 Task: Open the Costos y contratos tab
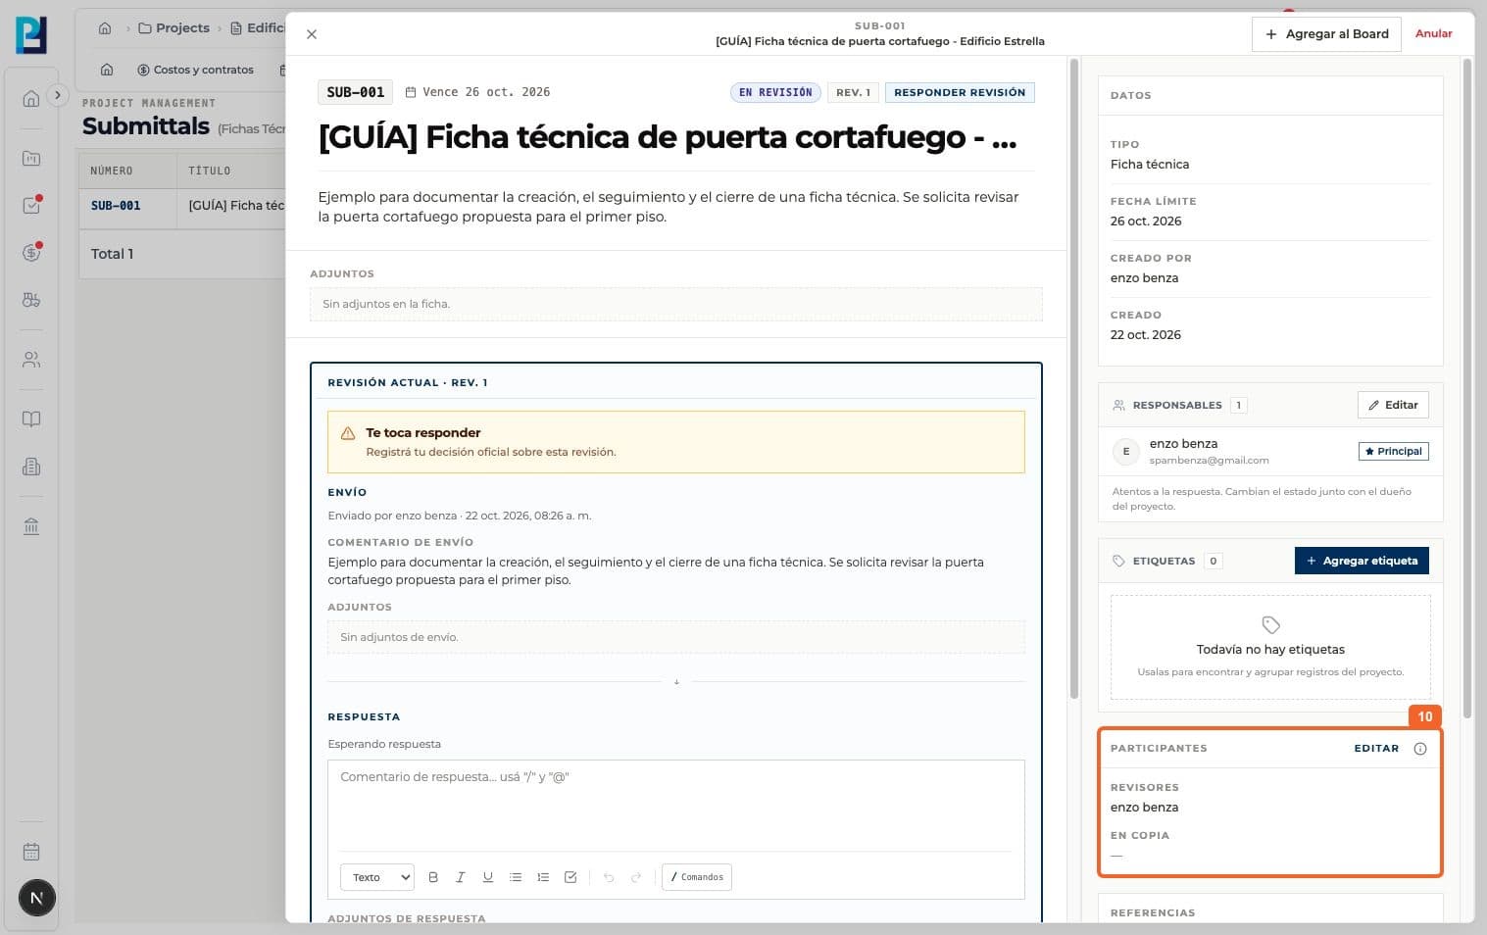tap(195, 70)
